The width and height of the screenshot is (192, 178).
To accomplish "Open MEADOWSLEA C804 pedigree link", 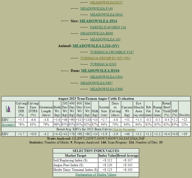I will (106, 77).
